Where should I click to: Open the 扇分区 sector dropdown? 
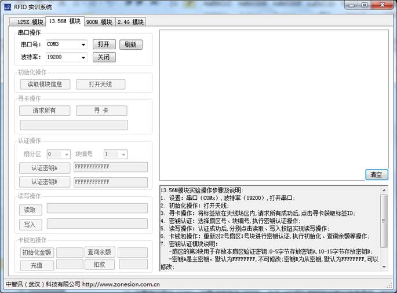tap(67, 155)
